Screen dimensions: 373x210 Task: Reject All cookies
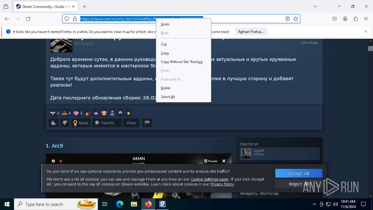(299, 184)
